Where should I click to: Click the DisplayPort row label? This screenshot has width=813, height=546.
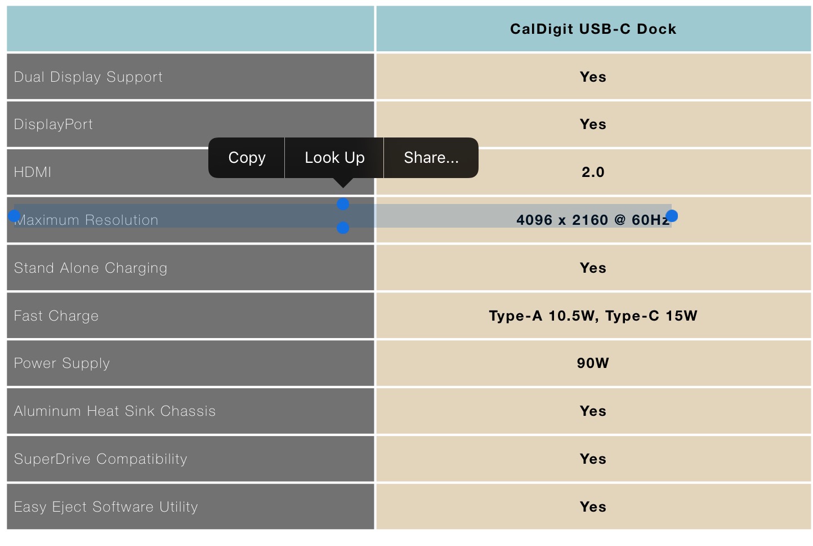coord(53,125)
